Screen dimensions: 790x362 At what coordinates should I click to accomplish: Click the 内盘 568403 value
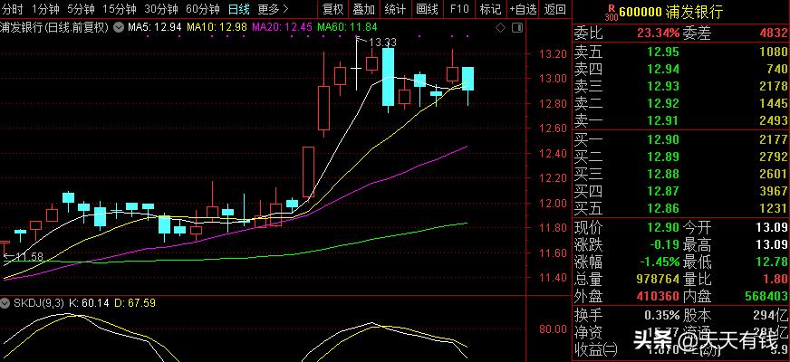(766, 296)
